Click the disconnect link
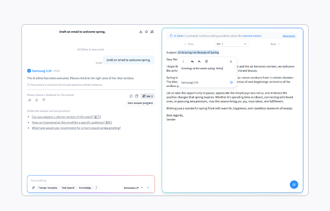 tap(289, 36)
